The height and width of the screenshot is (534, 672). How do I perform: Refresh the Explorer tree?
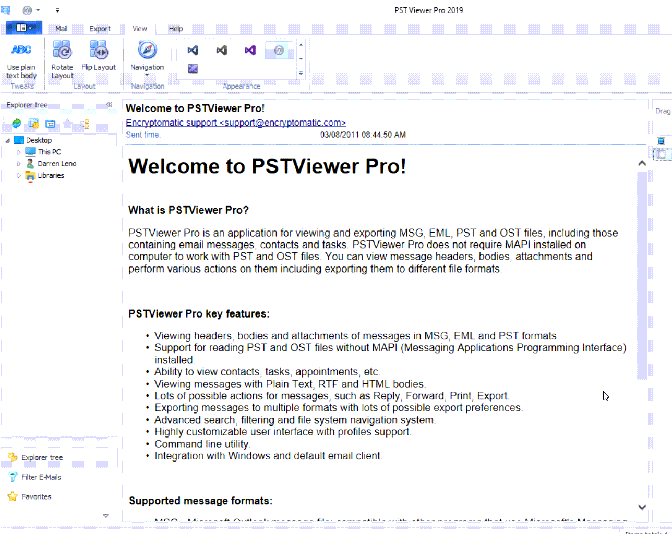(x=16, y=124)
